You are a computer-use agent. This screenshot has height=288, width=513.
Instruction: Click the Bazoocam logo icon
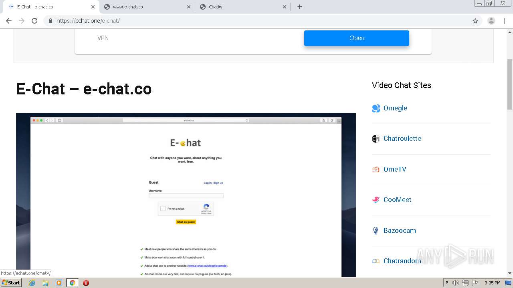(x=376, y=231)
